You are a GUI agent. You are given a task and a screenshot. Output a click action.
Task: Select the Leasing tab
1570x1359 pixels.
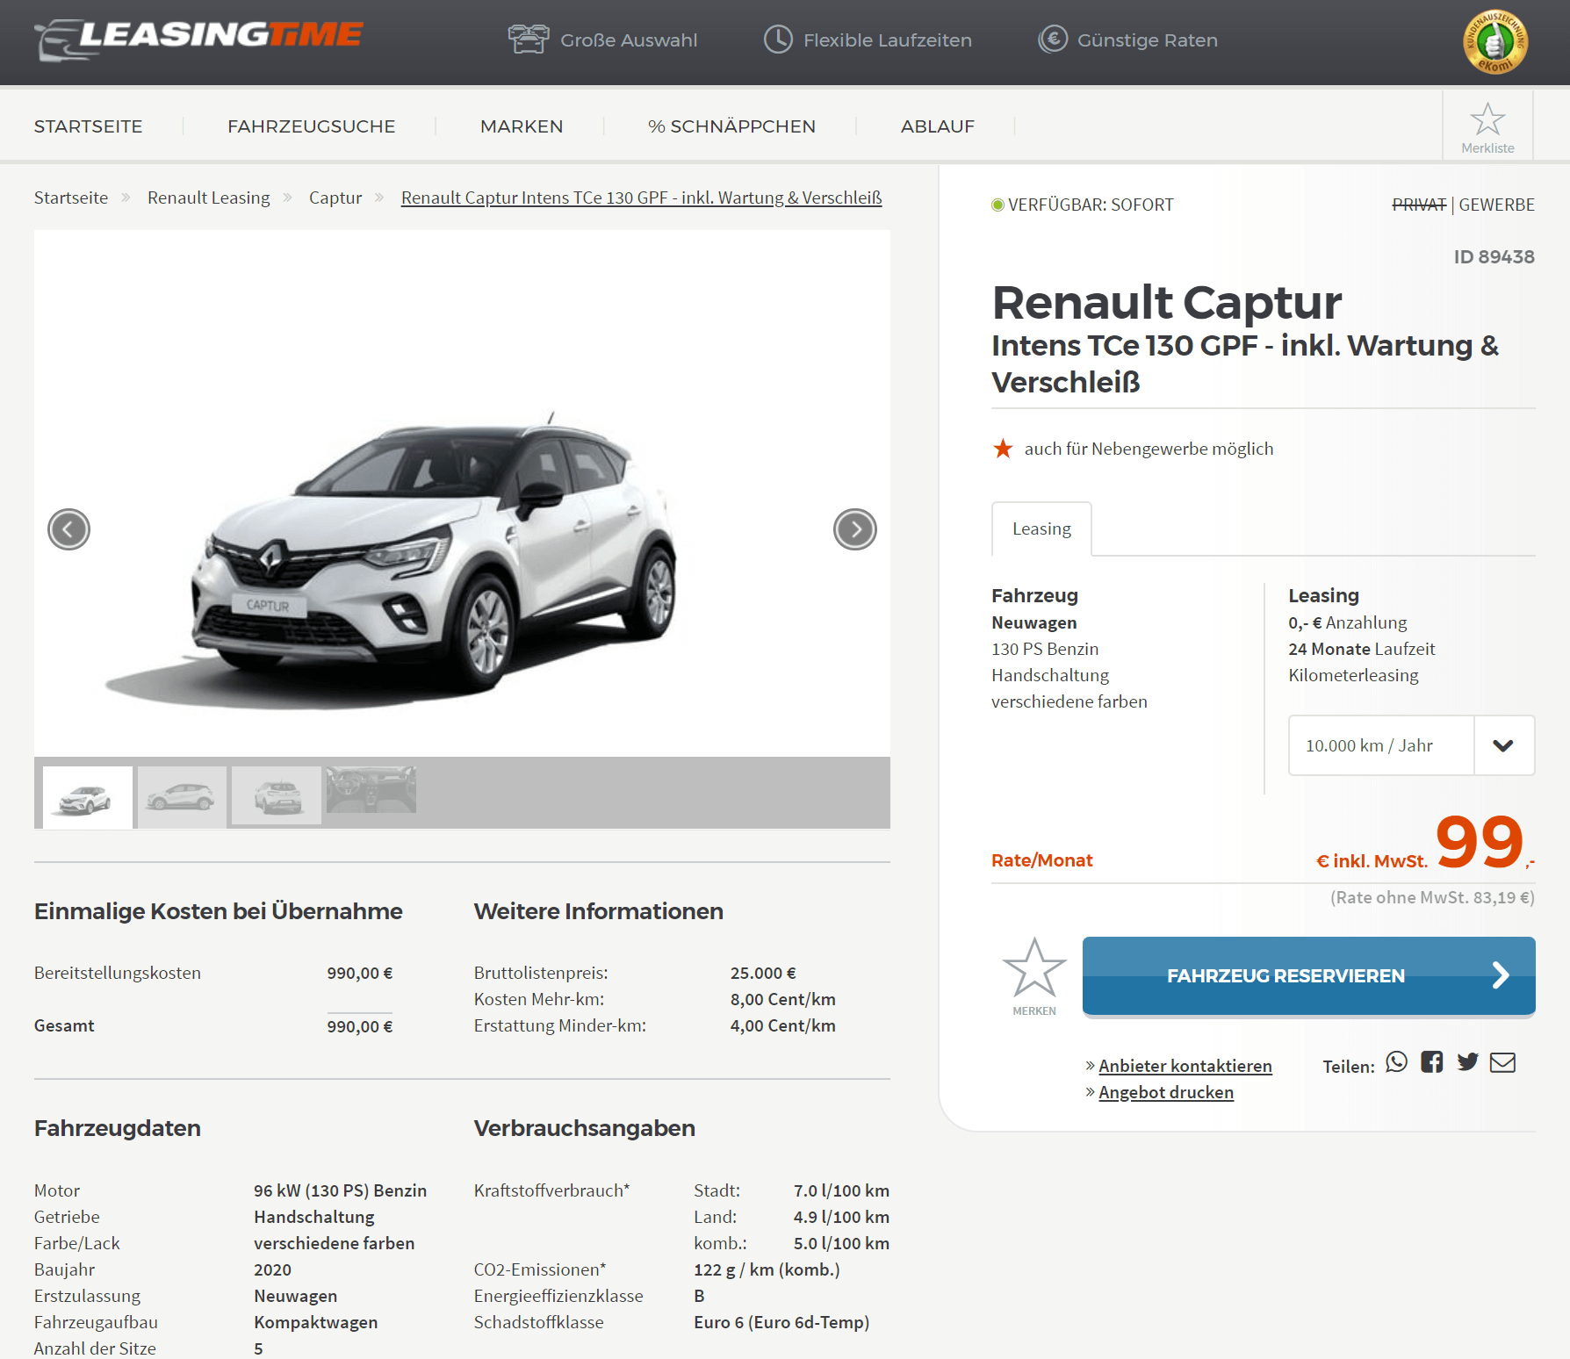coord(1041,528)
